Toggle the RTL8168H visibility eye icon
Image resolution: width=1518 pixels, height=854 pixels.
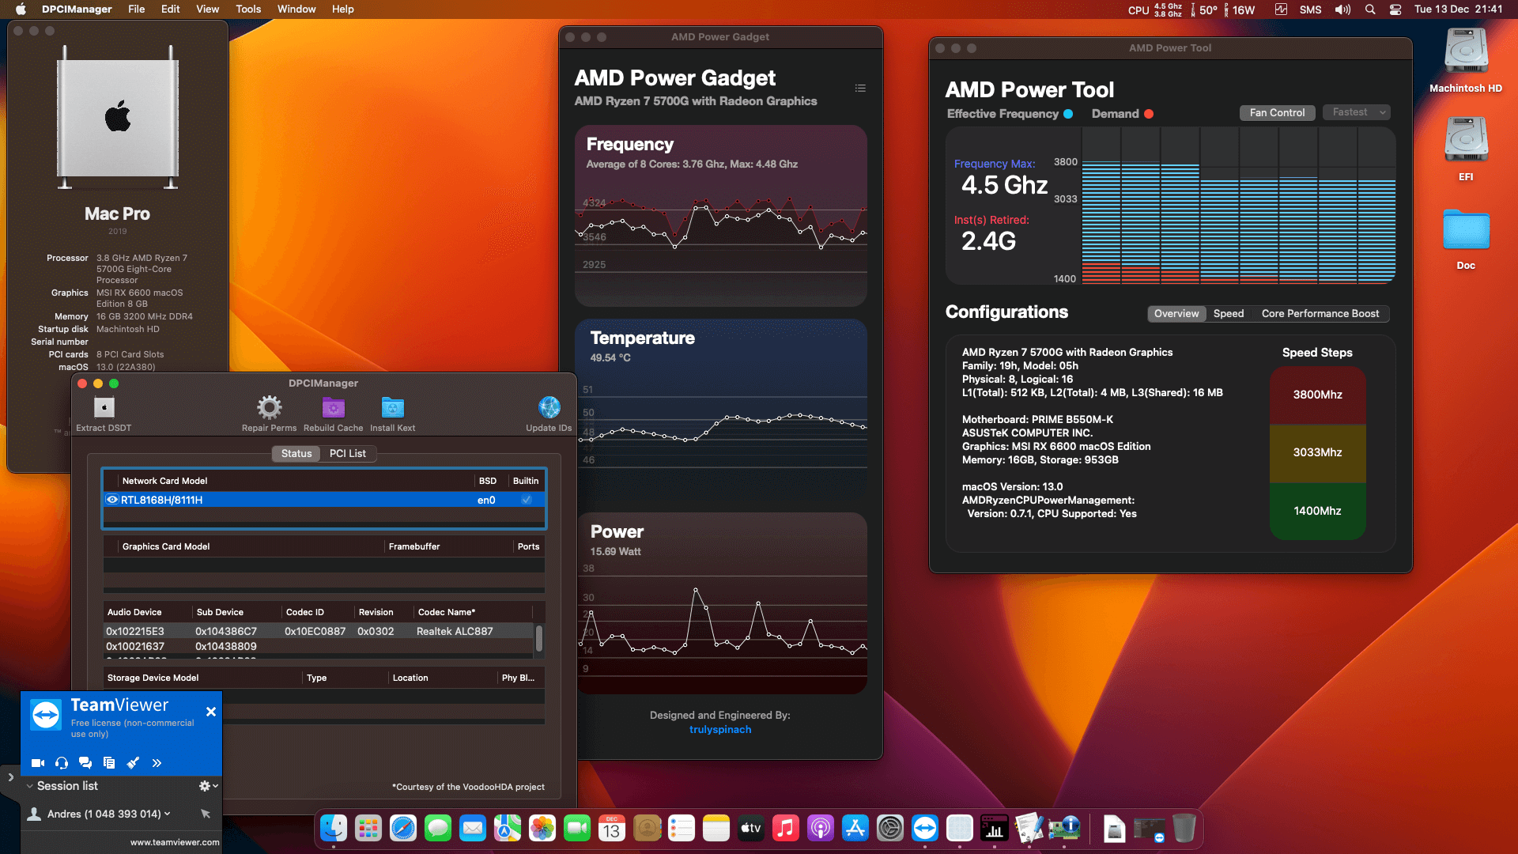pos(113,500)
